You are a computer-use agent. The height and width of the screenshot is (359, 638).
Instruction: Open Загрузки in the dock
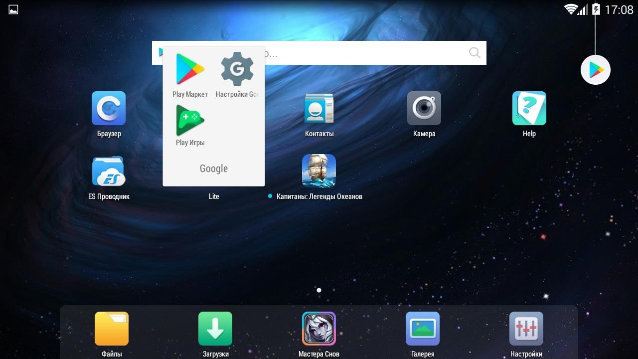click(x=215, y=329)
